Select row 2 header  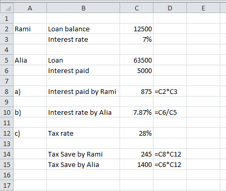coord(7,29)
